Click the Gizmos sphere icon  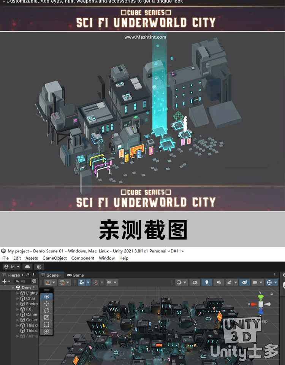pos(269,282)
